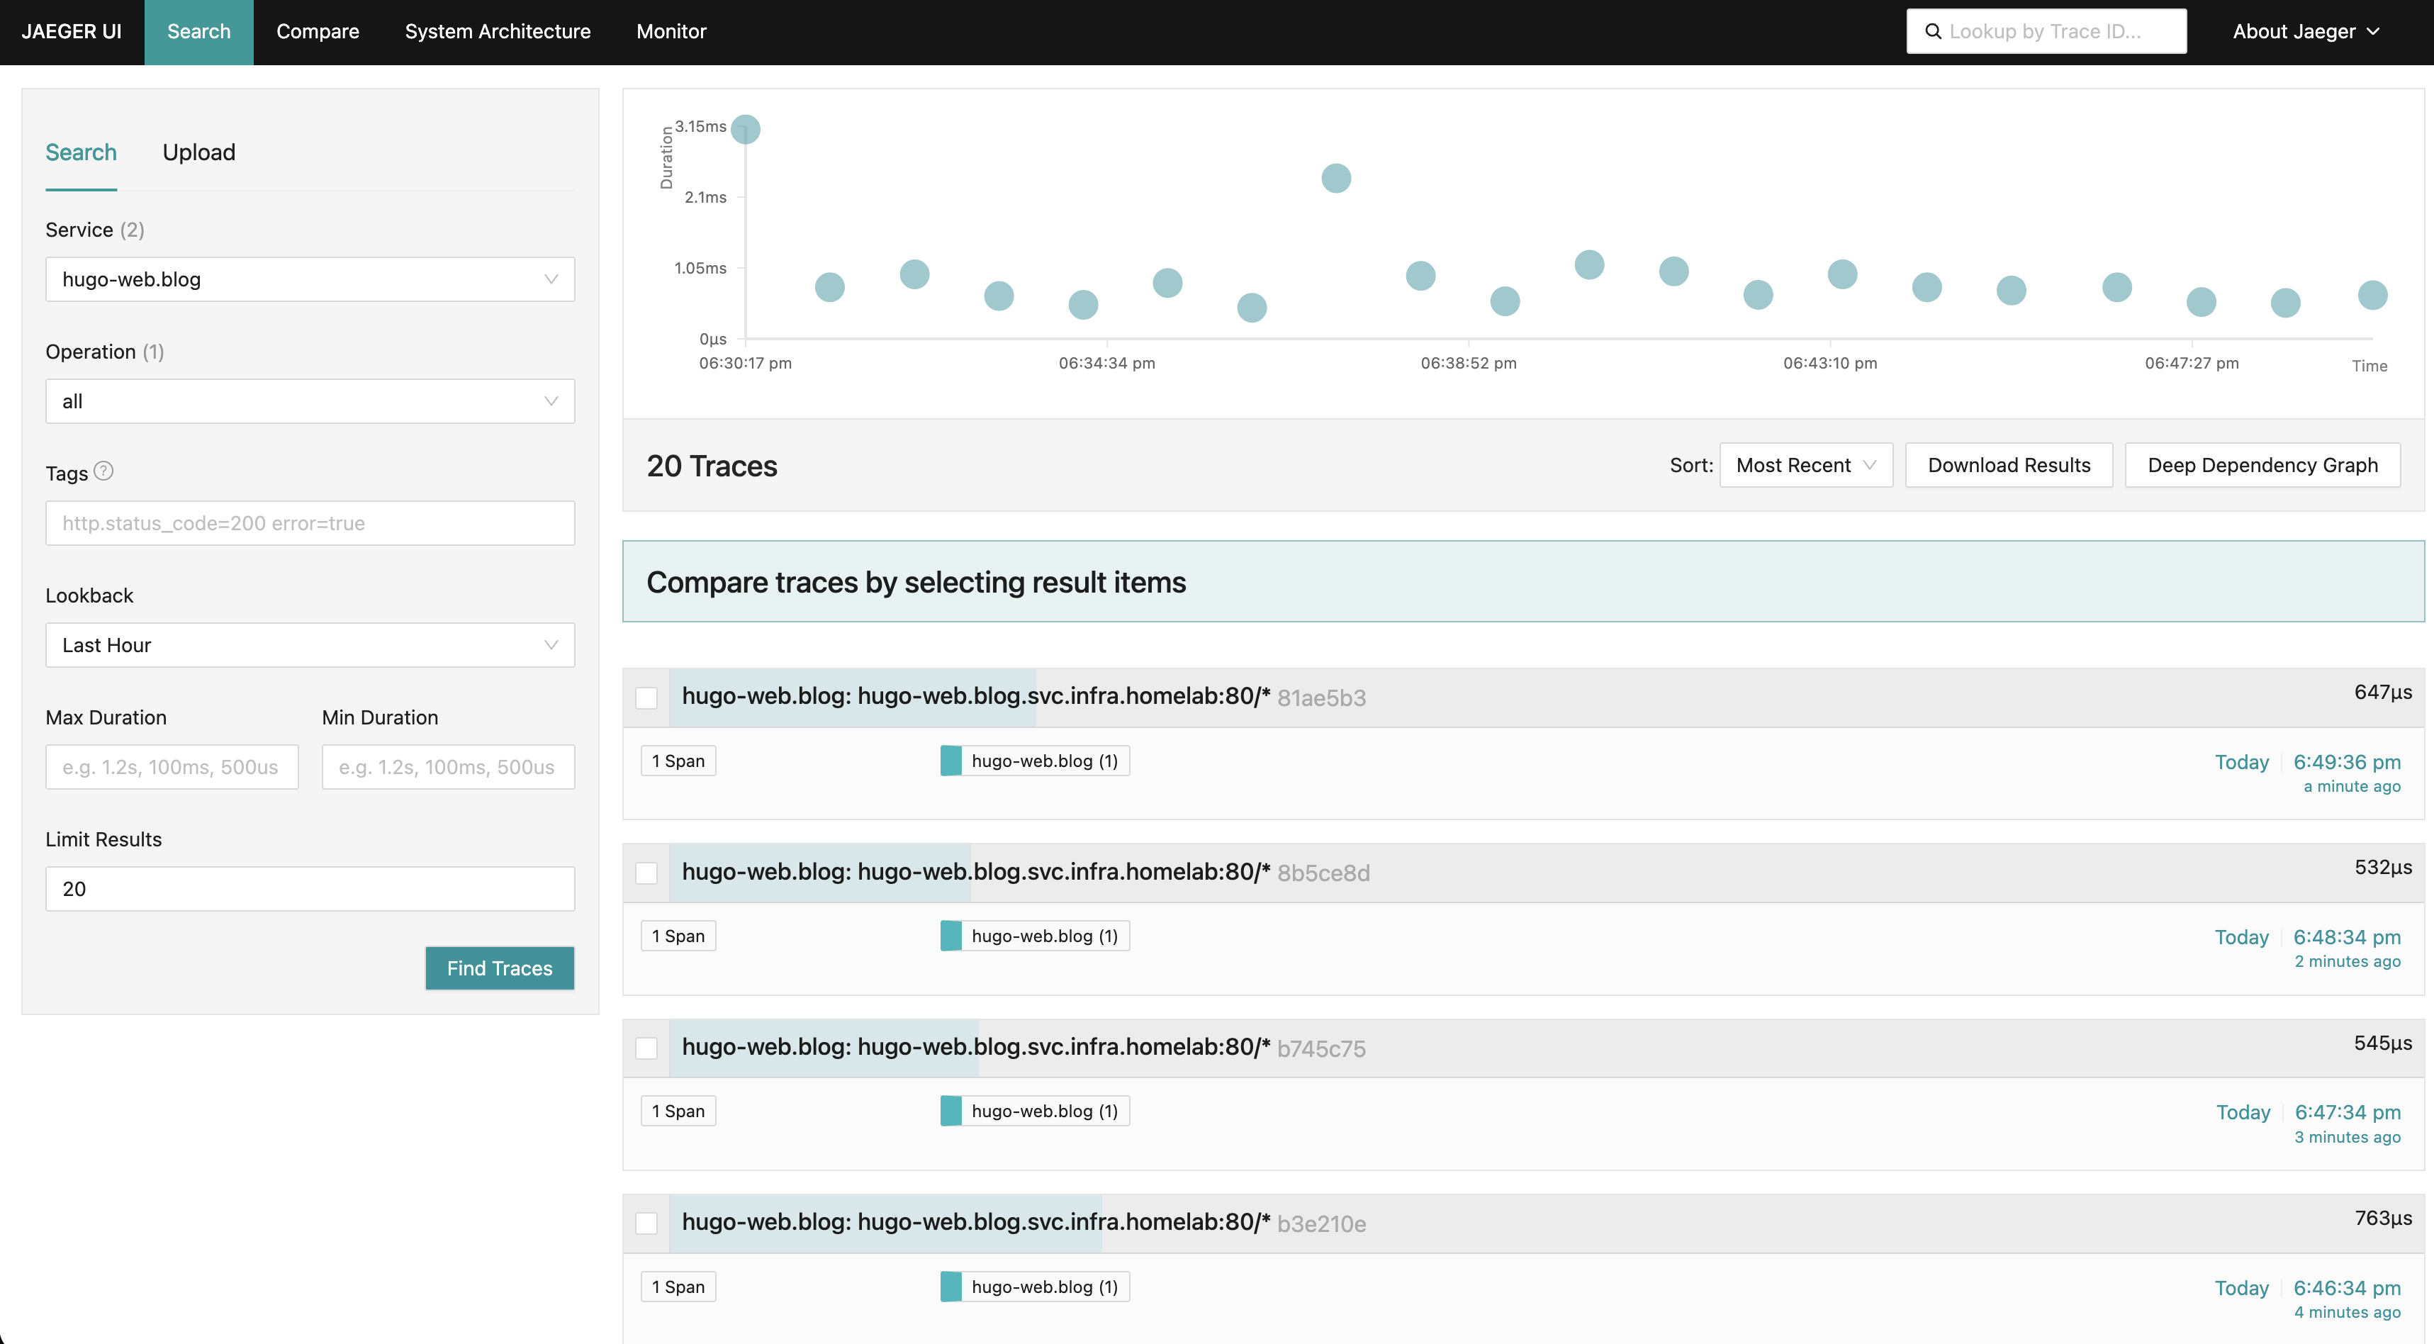Click the JAEGER UI logo text

[x=72, y=31]
